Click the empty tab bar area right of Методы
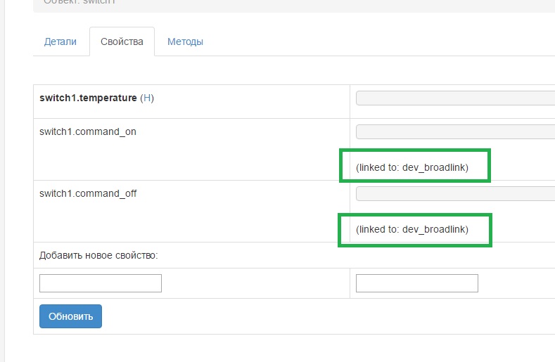555x362 pixels. pyautogui.click(x=380, y=41)
